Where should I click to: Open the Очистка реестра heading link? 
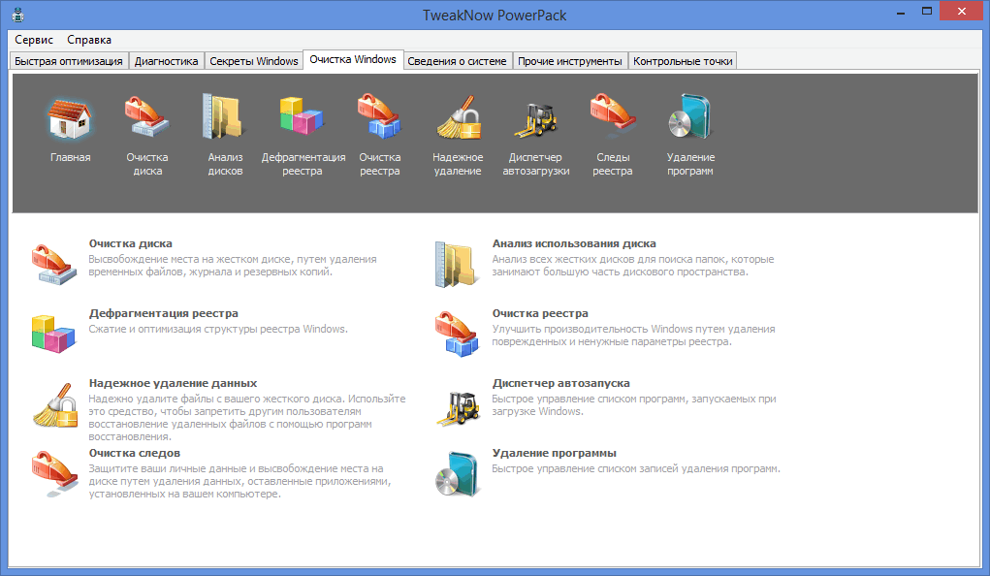coord(540,313)
